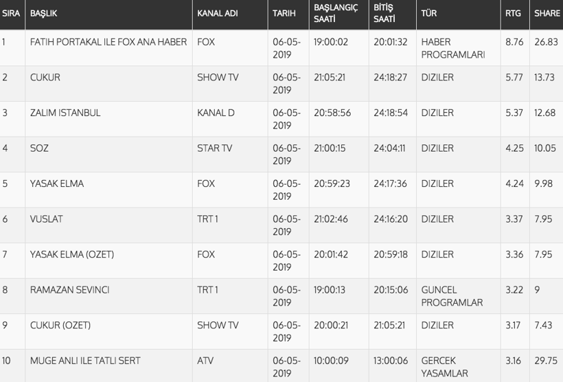Select the VUSLAT program title
The height and width of the screenshot is (382, 563).
pyautogui.click(x=47, y=218)
